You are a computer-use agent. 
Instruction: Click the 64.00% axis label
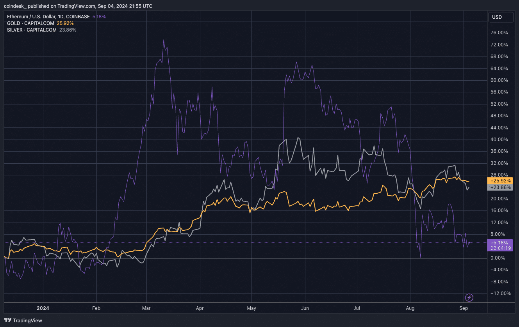point(499,68)
